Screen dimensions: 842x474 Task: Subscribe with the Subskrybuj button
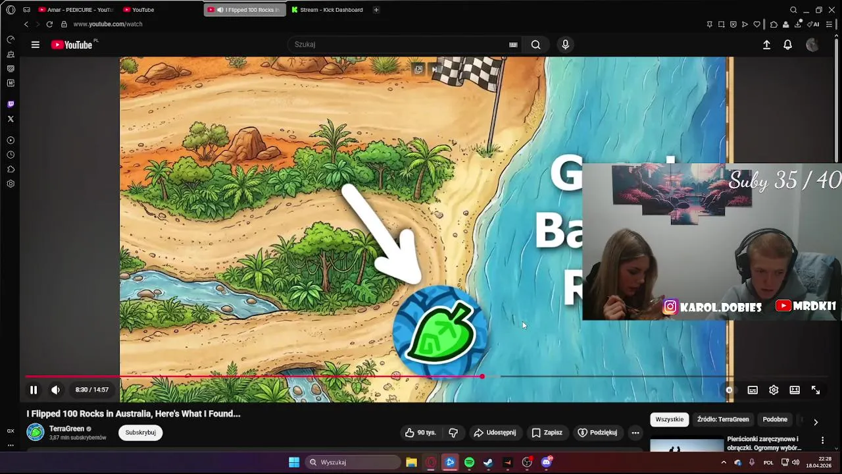click(140, 433)
